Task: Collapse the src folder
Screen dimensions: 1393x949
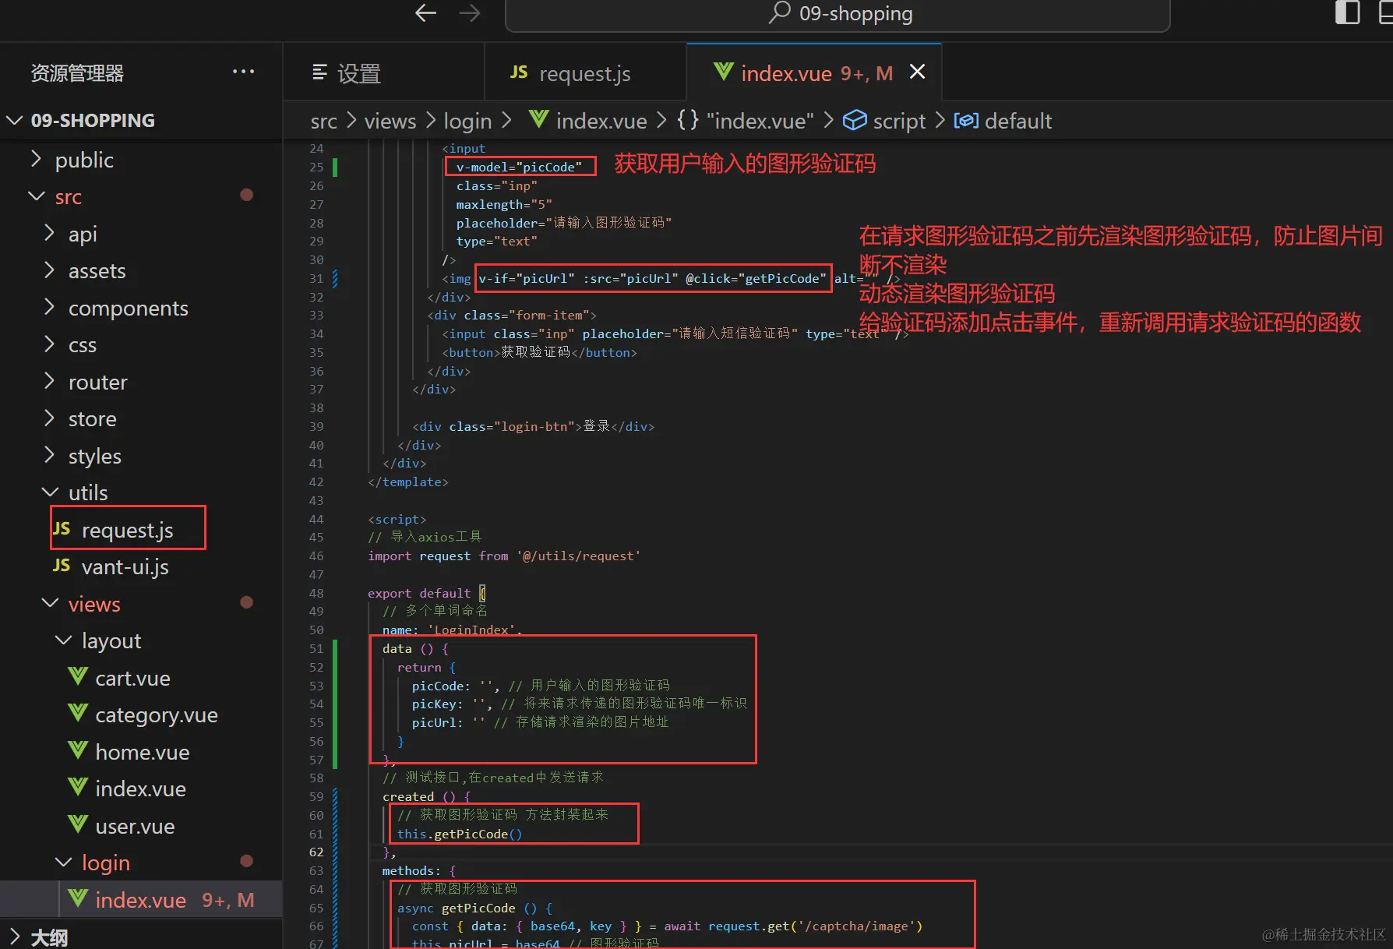Action: click(141, 196)
